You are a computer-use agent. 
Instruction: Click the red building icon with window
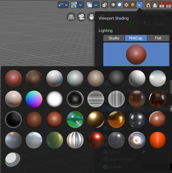click(x=168, y=5)
